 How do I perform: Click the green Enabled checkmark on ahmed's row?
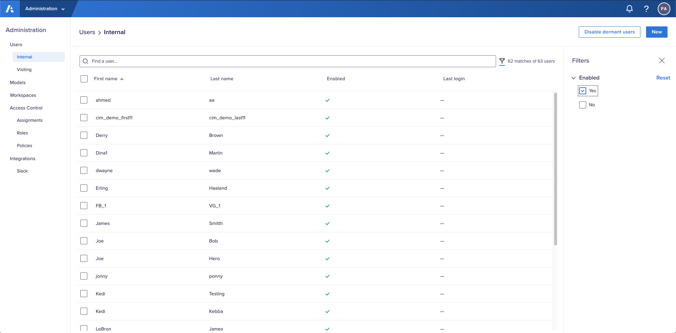tap(327, 100)
